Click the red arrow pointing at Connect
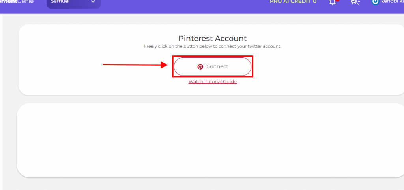The height and width of the screenshot is (190, 404). (136, 65)
